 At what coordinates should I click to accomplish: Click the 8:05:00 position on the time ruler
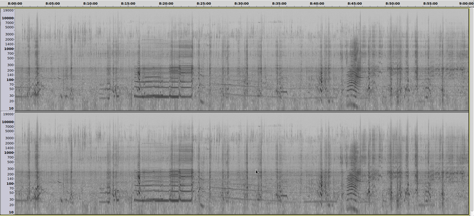[x=53, y=4]
